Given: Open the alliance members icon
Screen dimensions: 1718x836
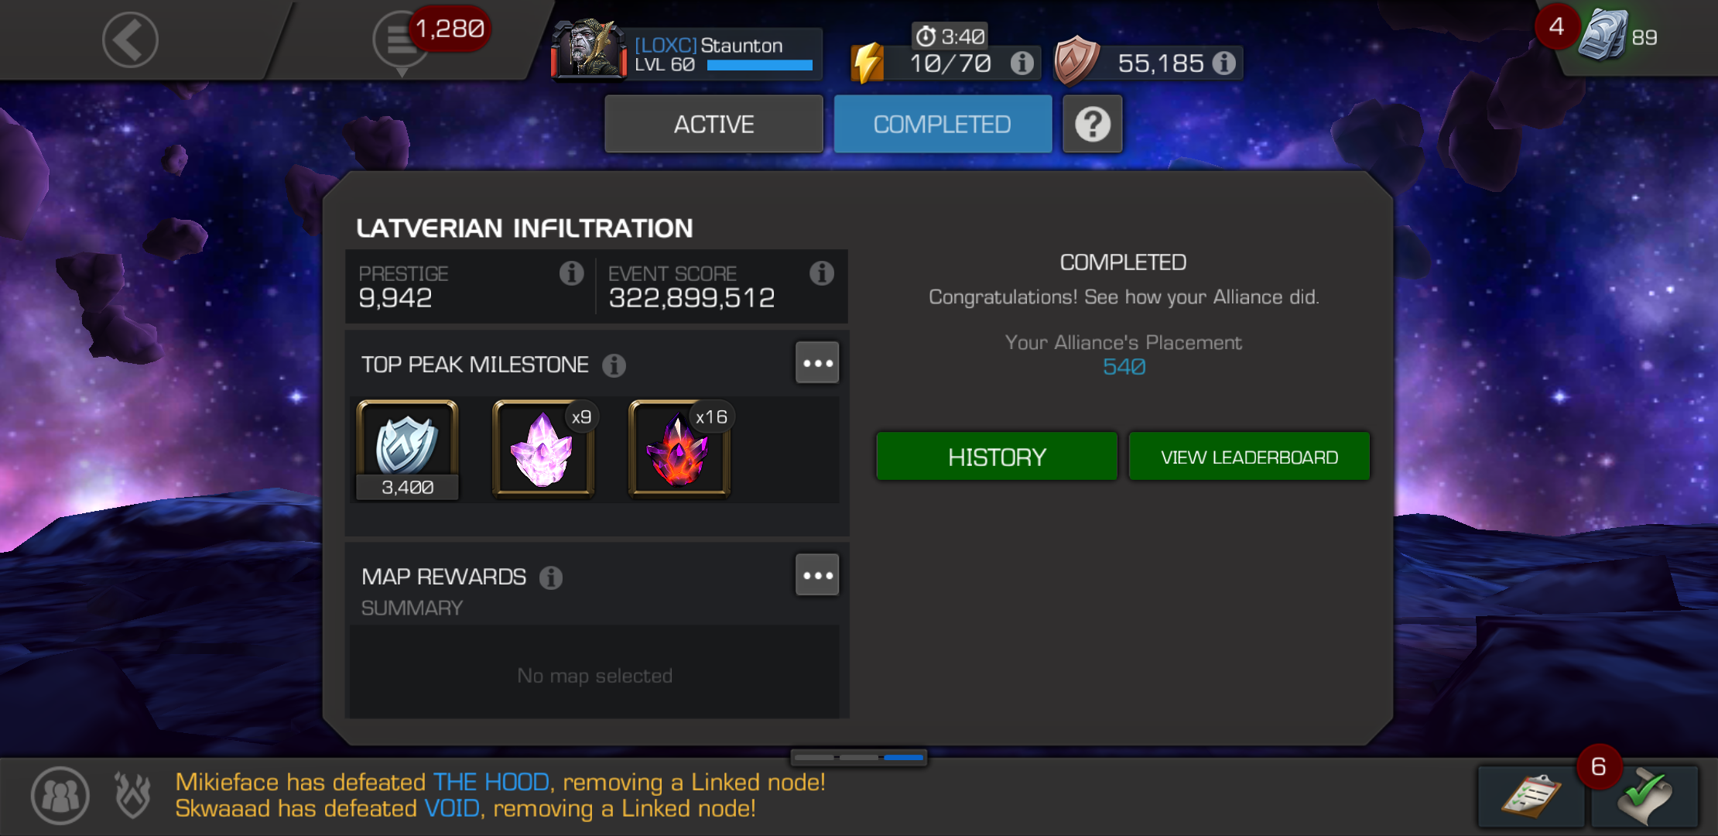Looking at the screenshot, I should pos(60,795).
